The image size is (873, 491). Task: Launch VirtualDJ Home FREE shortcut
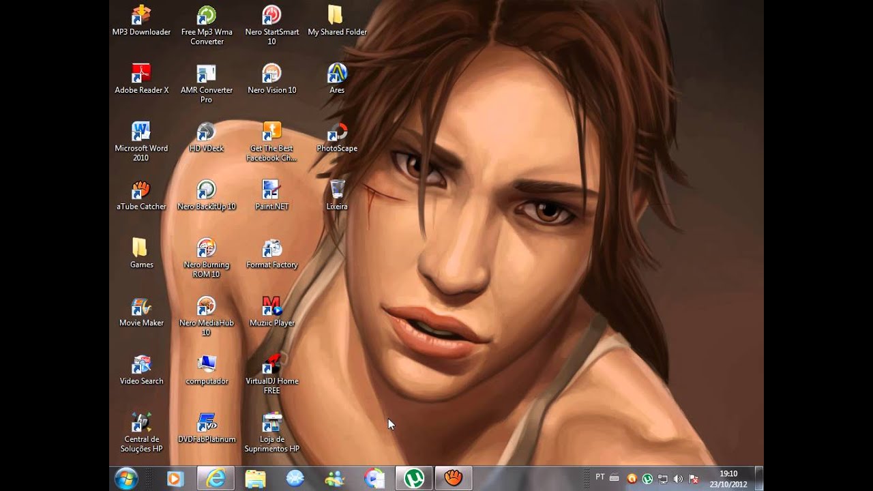pyautogui.click(x=271, y=374)
